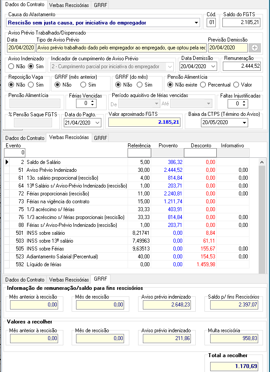Click Aviso prévio indenizado field showing 2.648,23
Viewport: 270px width, 372px height.
click(x=167, y=305)
